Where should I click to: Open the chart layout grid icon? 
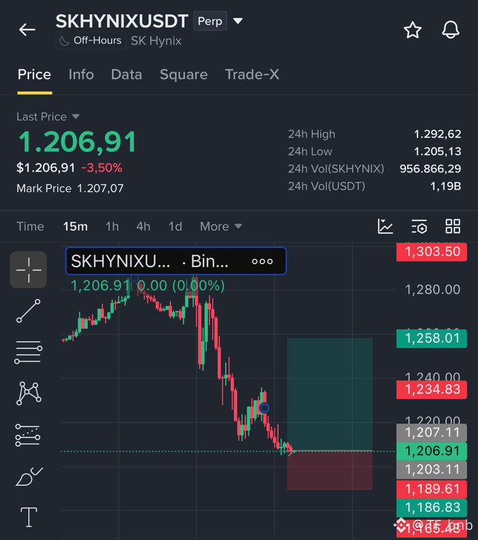click(x=453, y=226)
